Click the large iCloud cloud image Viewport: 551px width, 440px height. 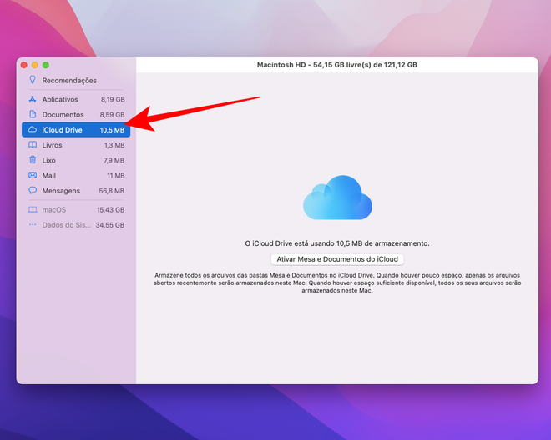pyautogui.click(x=337, y=197)
